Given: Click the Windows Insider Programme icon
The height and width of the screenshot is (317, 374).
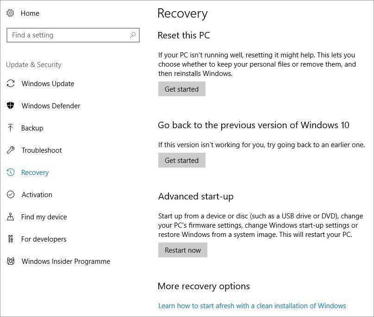Looking at the screenshot, I should coord(11,261).
